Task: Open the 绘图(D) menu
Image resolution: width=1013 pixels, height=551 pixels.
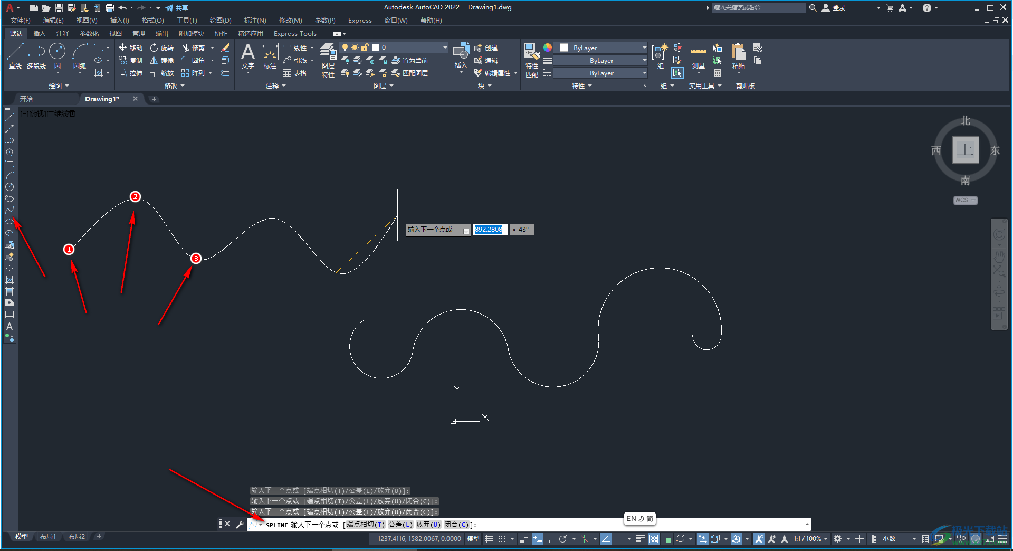Action: [221, 21]
